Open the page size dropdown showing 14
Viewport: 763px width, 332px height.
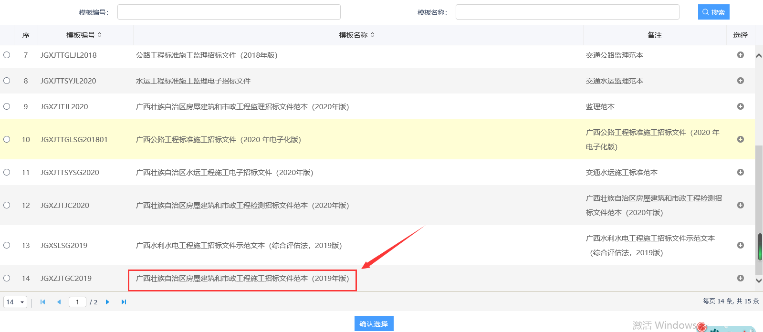tap(15, 302)
